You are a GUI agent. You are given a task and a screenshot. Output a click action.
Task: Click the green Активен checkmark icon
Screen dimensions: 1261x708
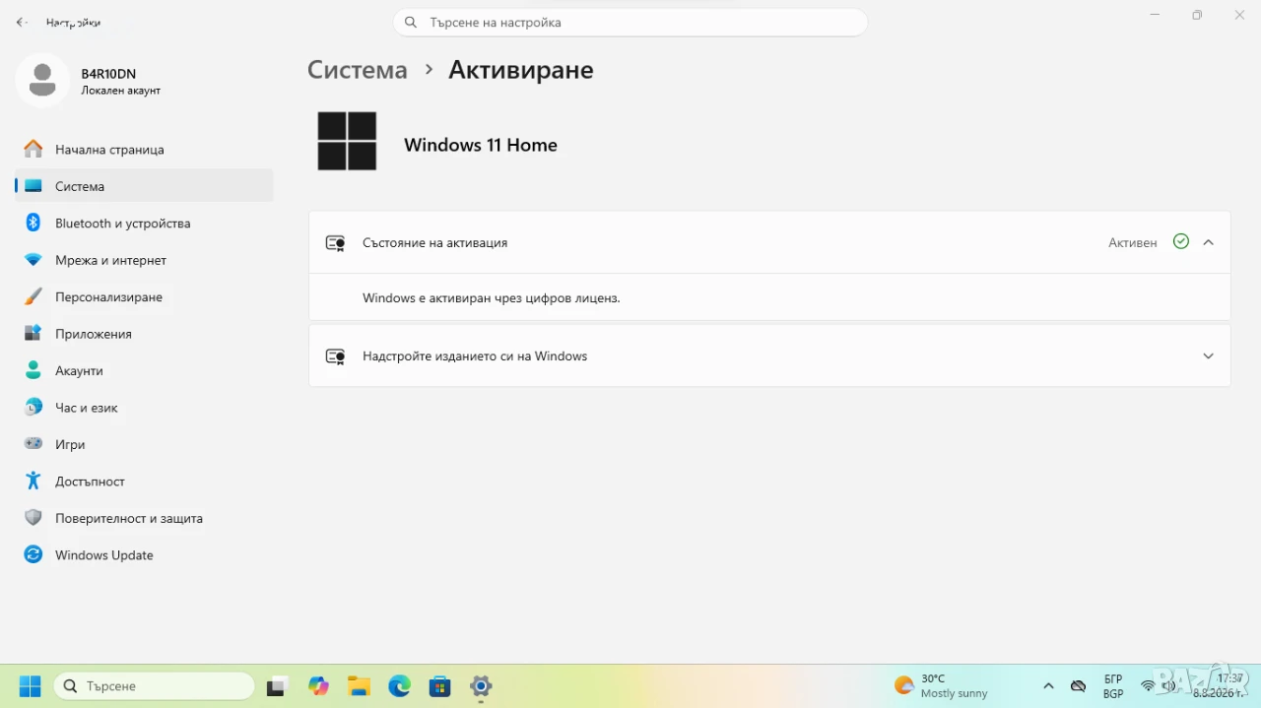1181,241
